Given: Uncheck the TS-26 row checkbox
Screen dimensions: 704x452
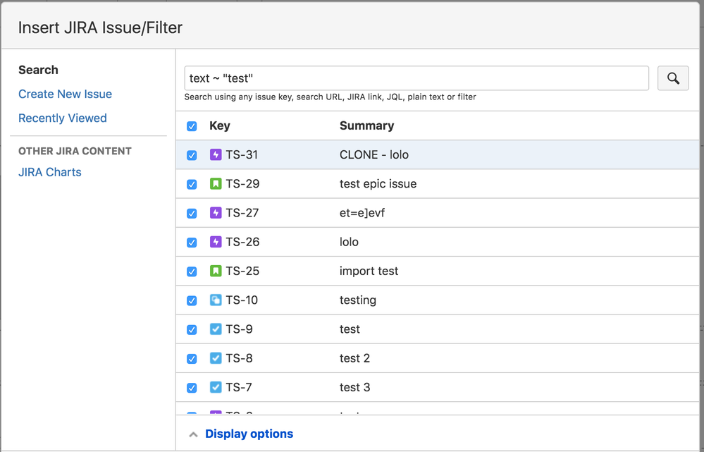Looking at the screenshot, I should pos(192,243).
